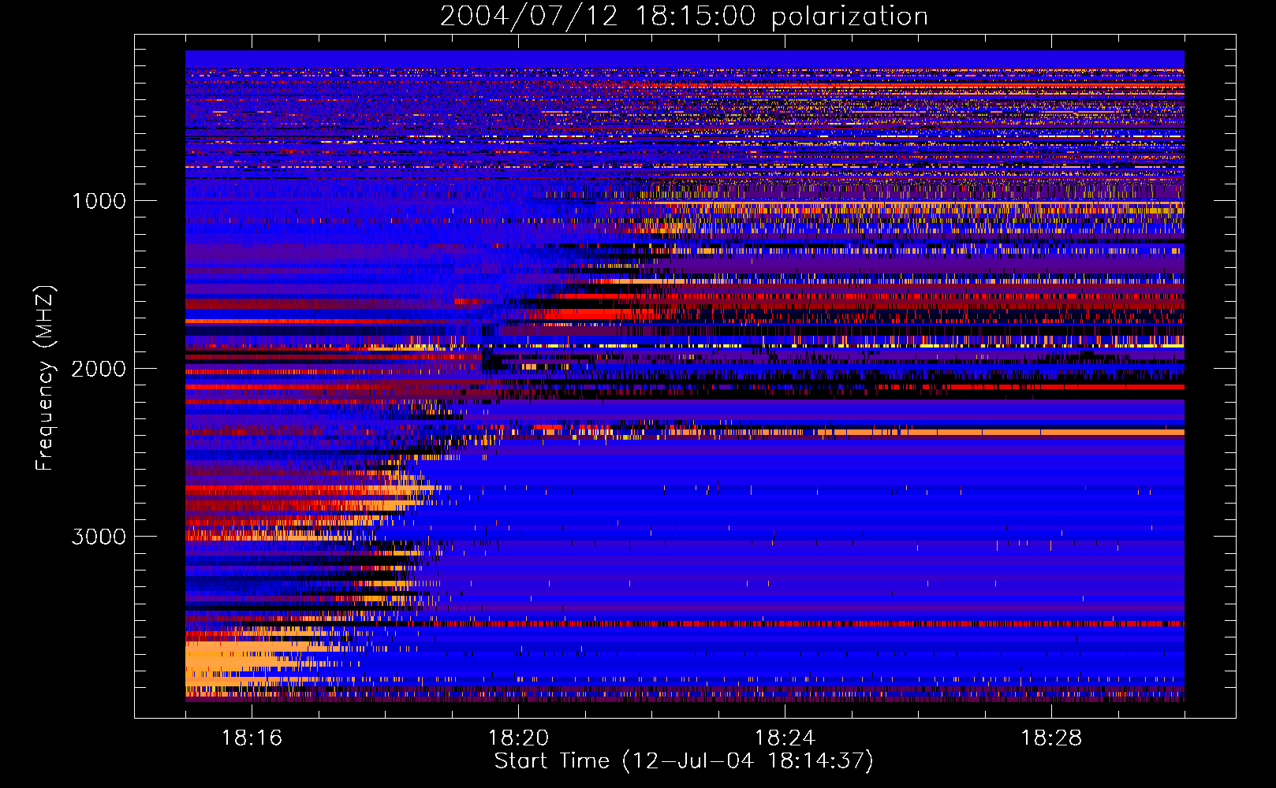Click the "18:24" time tick label
The width and height of the screenshot is (1276, 788).
pyautogui.click(x=785, y=738)
